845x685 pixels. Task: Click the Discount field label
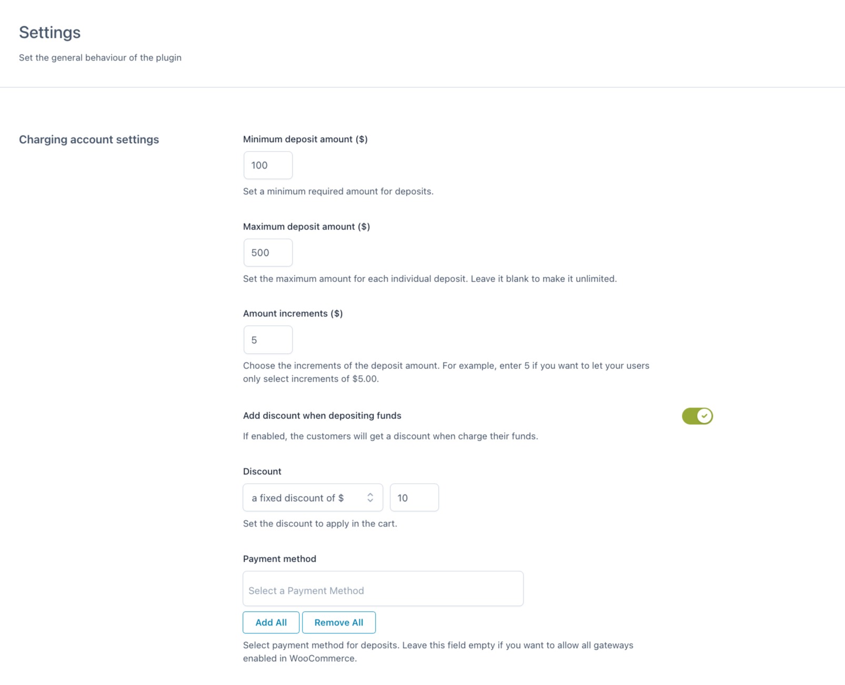tap(262, 471)
